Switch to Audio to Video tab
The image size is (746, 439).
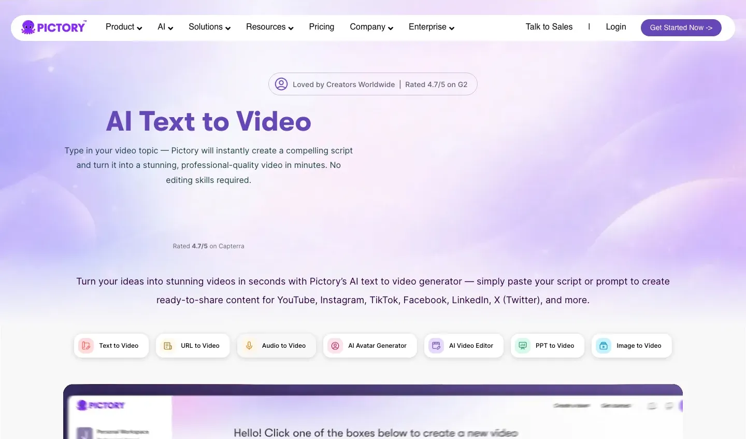coord(277,346)
